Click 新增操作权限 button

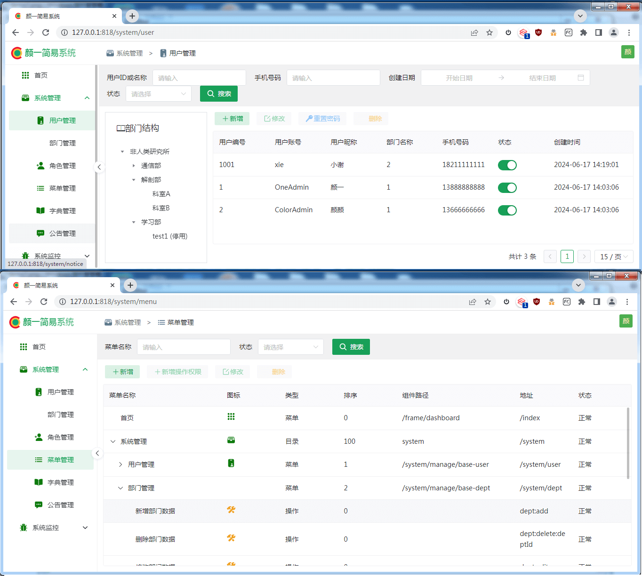pyautogui.click(x=177, y=372)
